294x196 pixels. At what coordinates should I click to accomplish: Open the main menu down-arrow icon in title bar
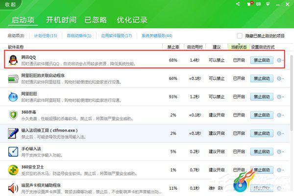pyautogui.click(x=268, y=4)
